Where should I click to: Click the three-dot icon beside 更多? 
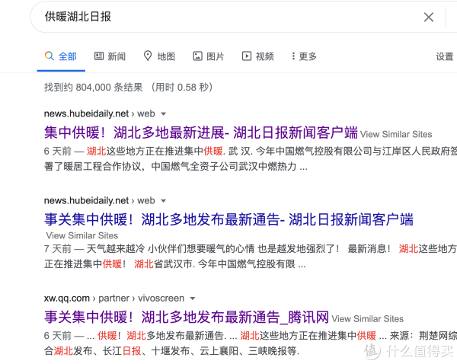point(293,56)
